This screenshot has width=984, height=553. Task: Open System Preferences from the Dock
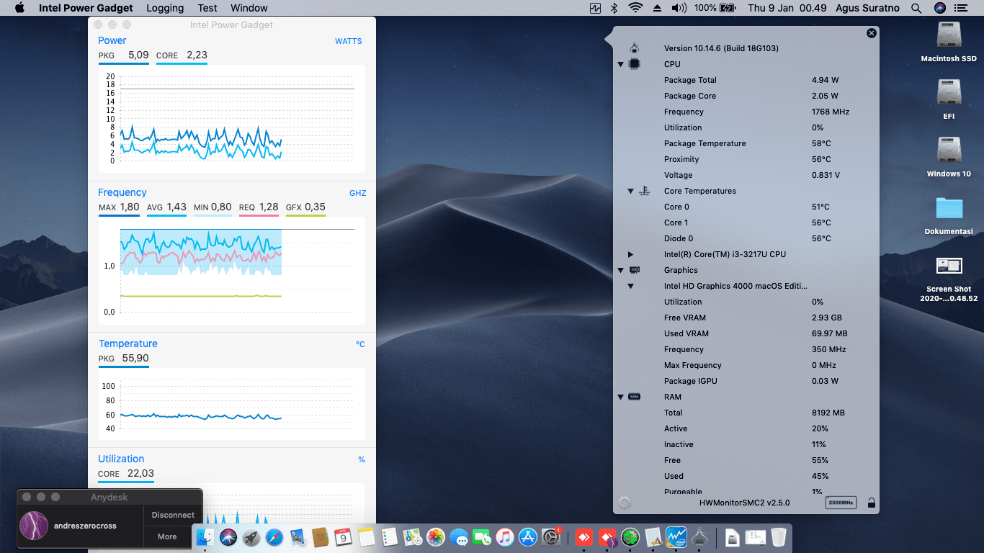(551, 537)
